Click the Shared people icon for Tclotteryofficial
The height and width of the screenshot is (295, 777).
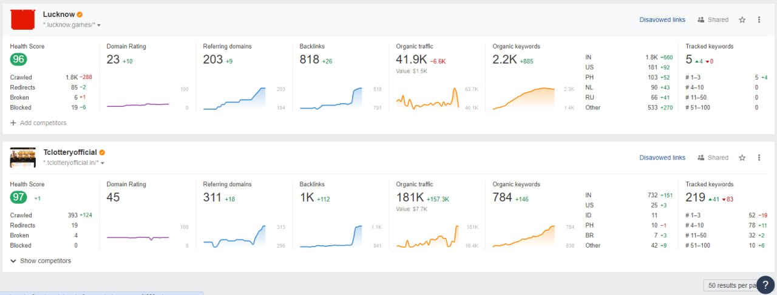click(701, 158)
